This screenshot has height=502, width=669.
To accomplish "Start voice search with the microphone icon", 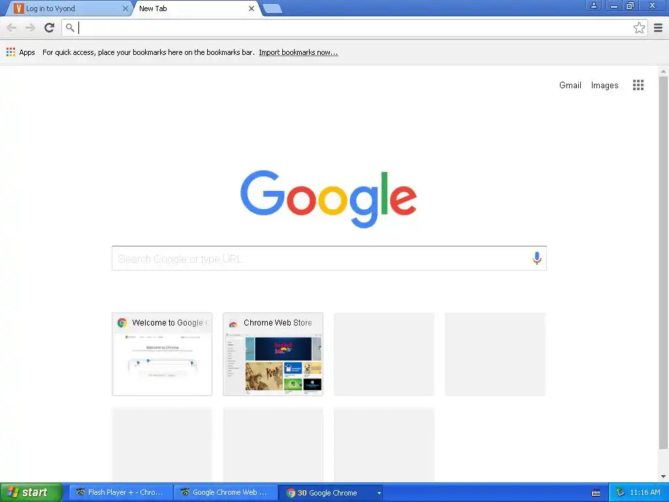I will 537,258.
